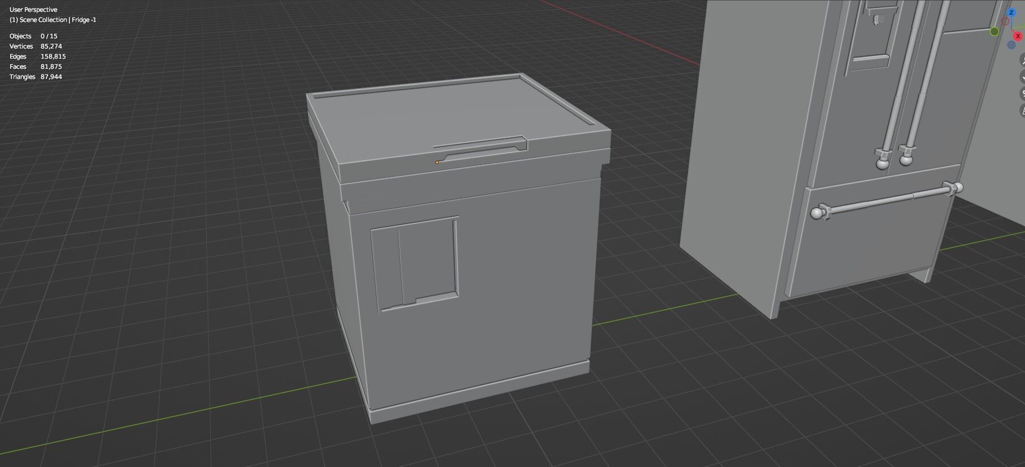This screenshot has height=467, width=1025.
Task: Click the red X axis gizmo ball
Action: [1018, 36]
